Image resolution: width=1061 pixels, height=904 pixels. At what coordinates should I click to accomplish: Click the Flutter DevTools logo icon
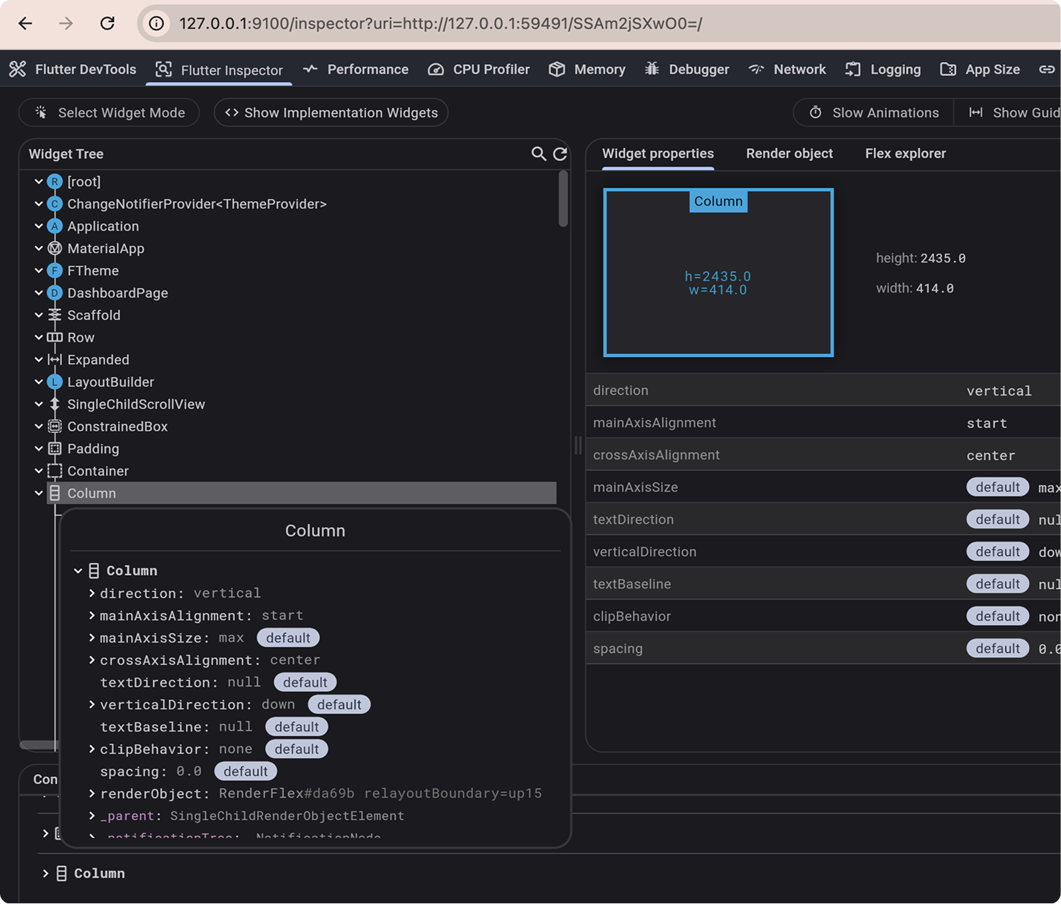pos(18,69)
